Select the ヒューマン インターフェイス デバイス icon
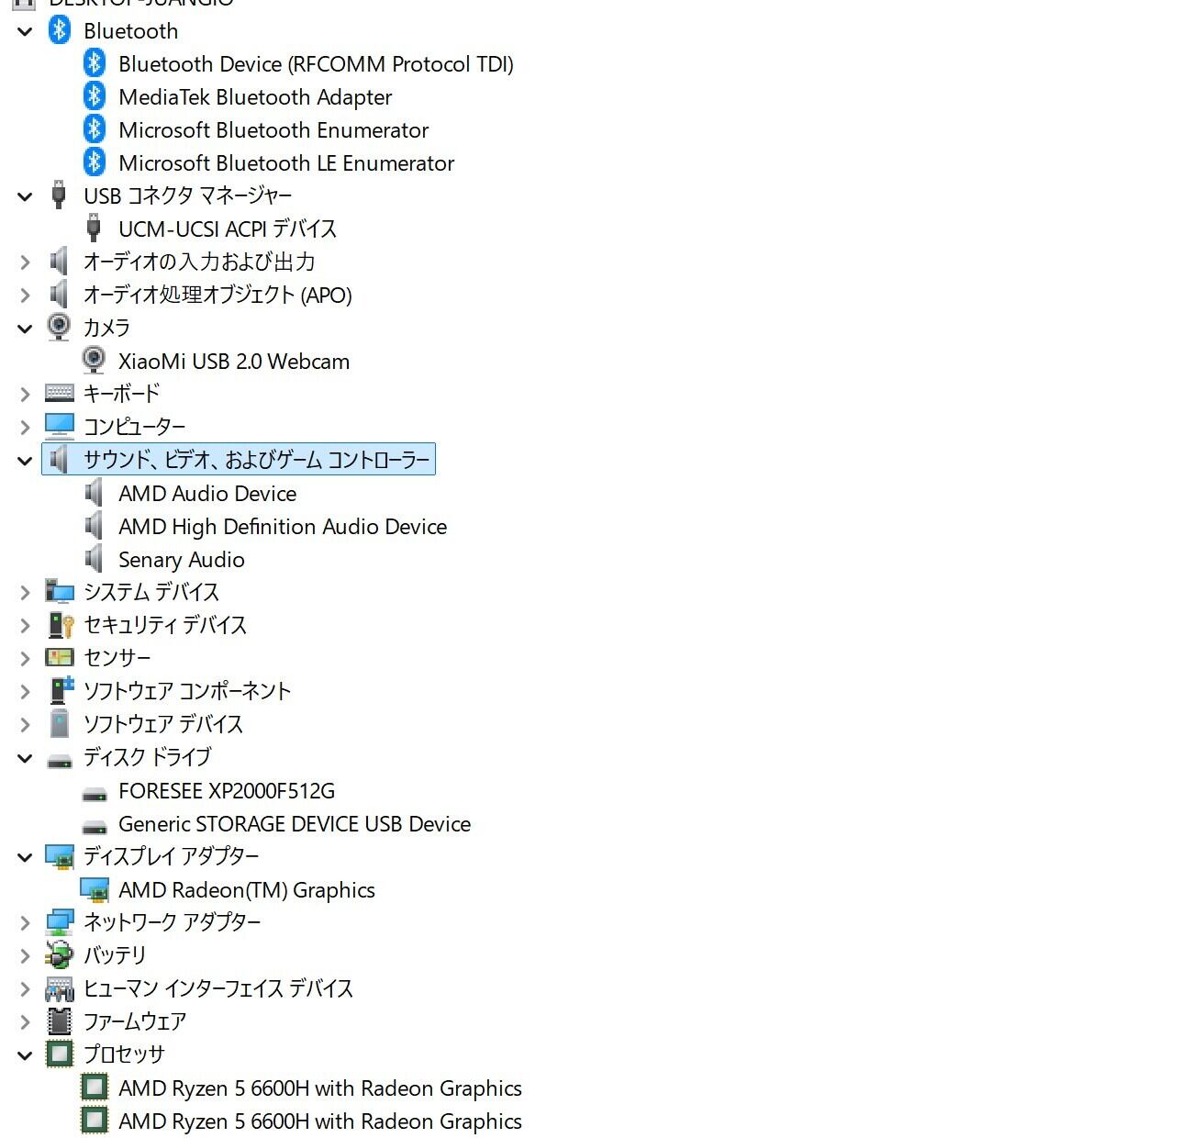The image size is (1204, 1138). 60,988
